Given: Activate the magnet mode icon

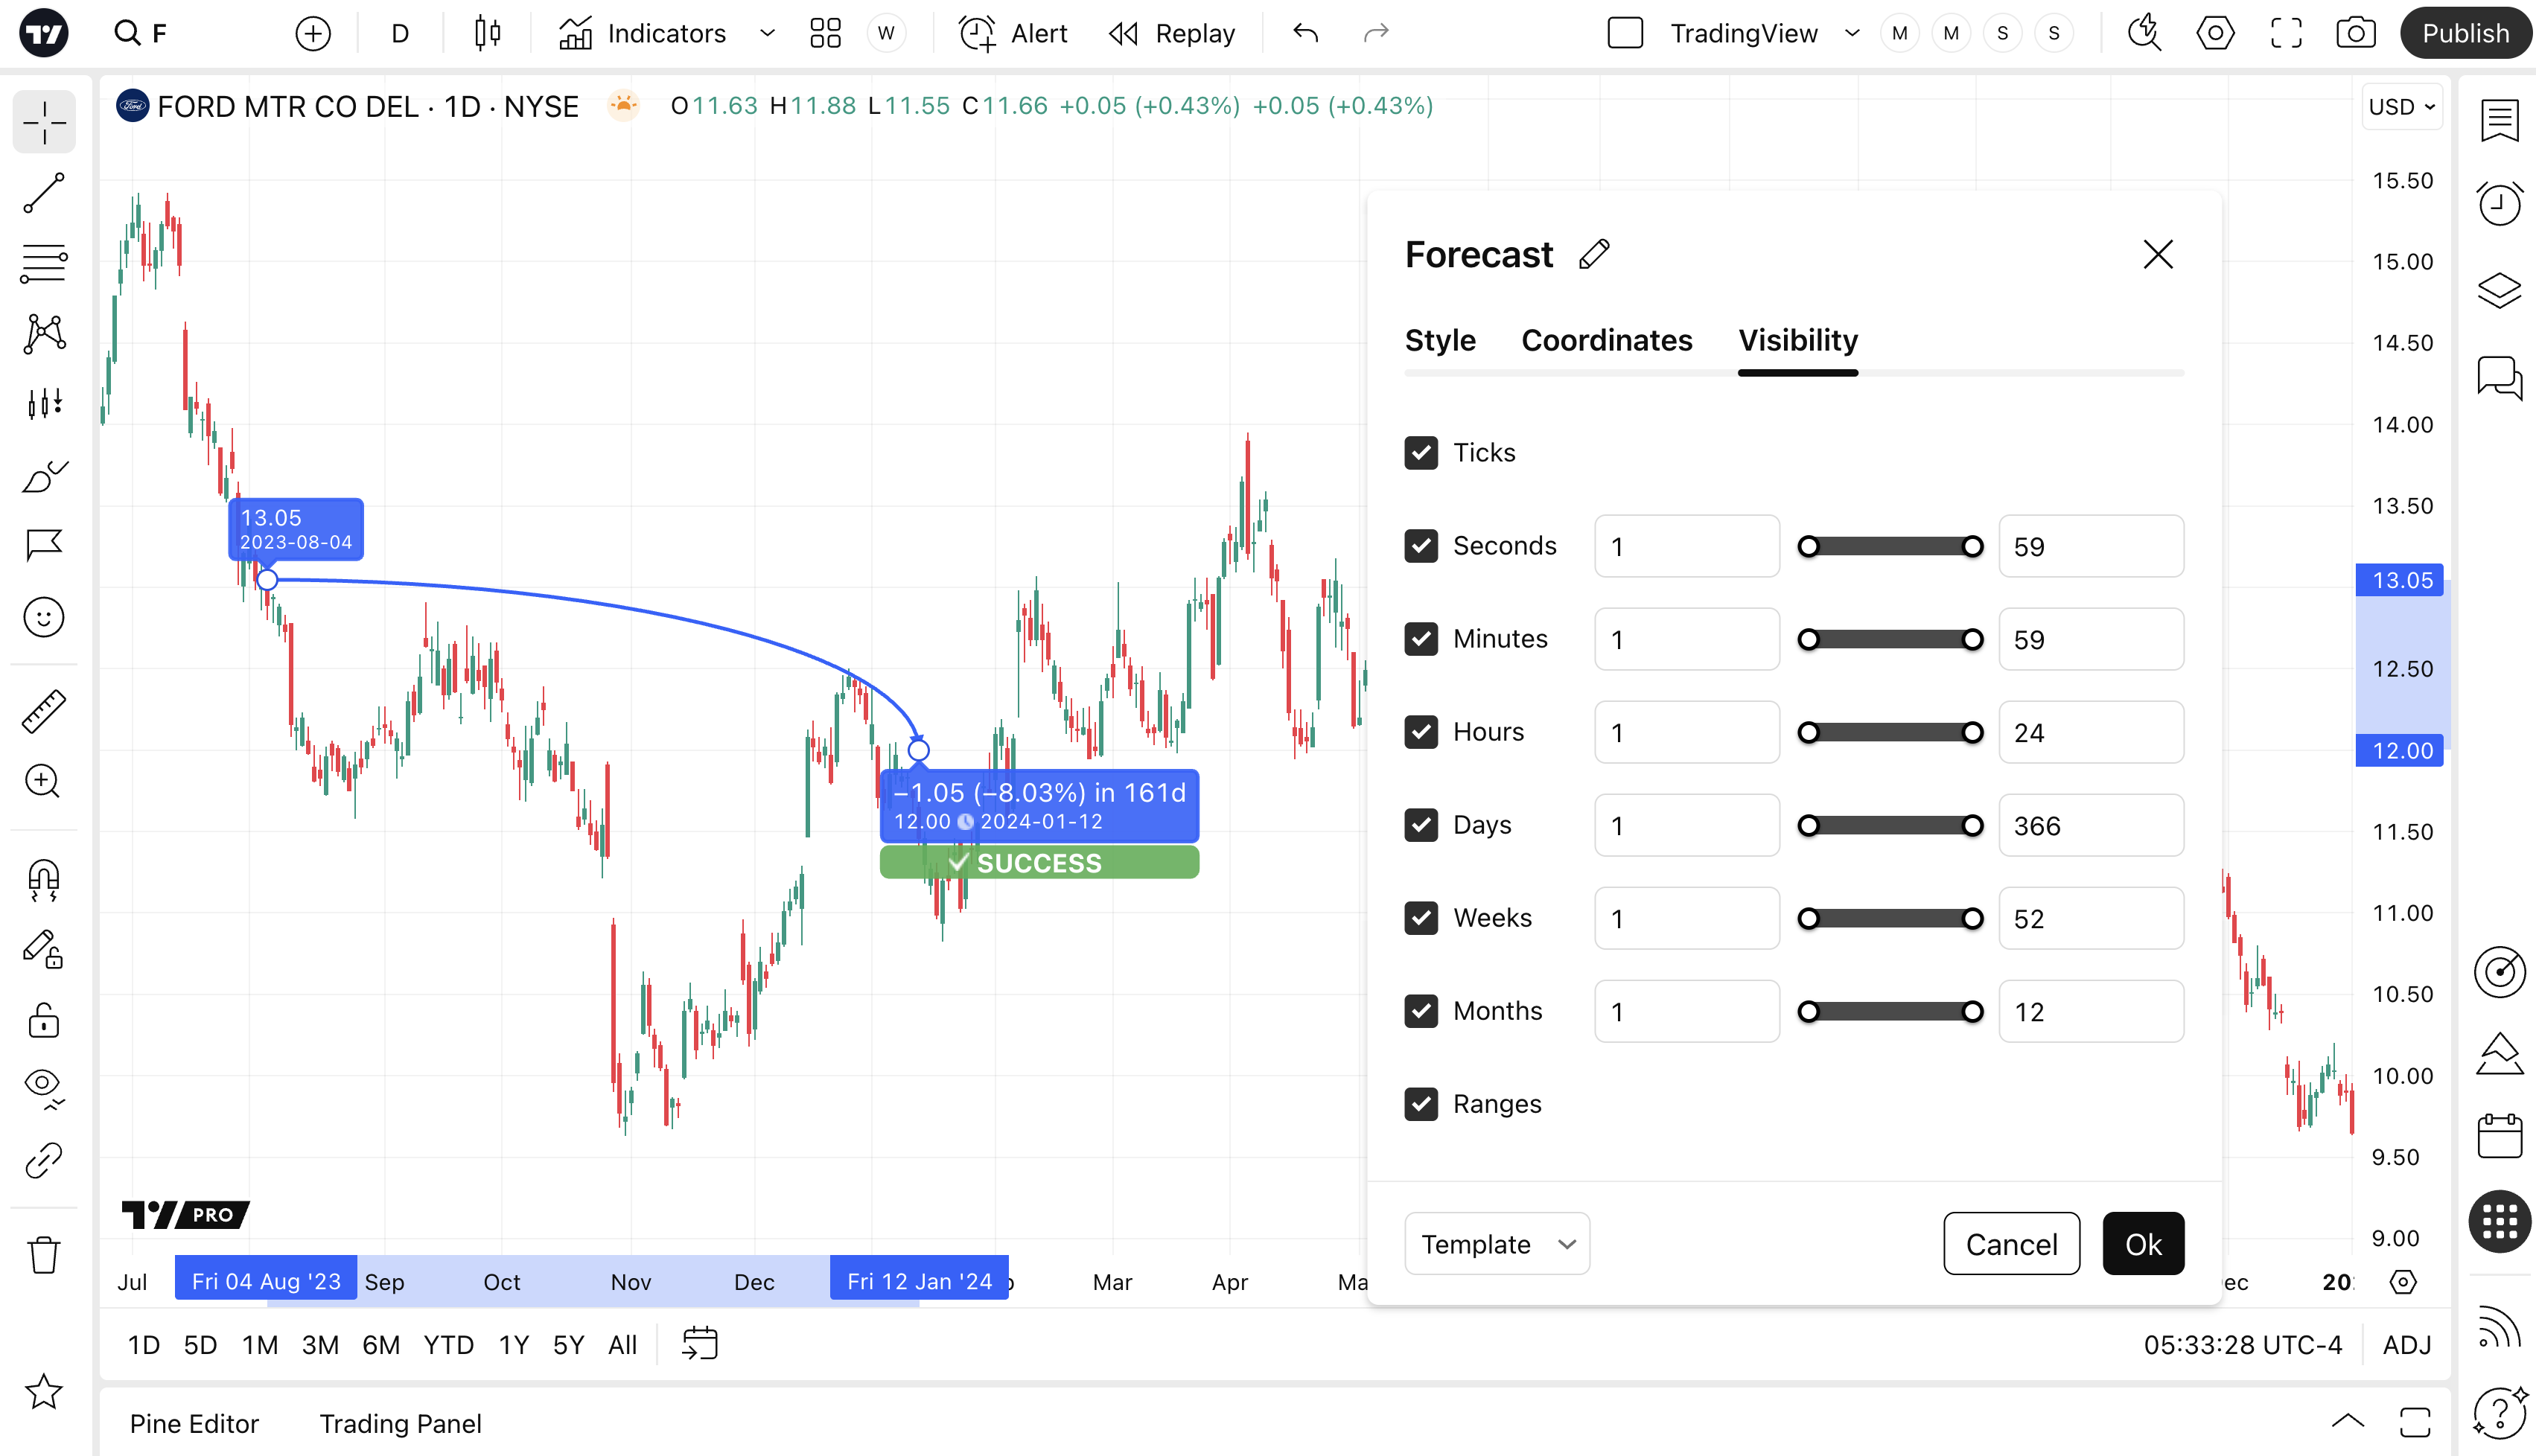Looking at the screenshot, I should point(44,880).
